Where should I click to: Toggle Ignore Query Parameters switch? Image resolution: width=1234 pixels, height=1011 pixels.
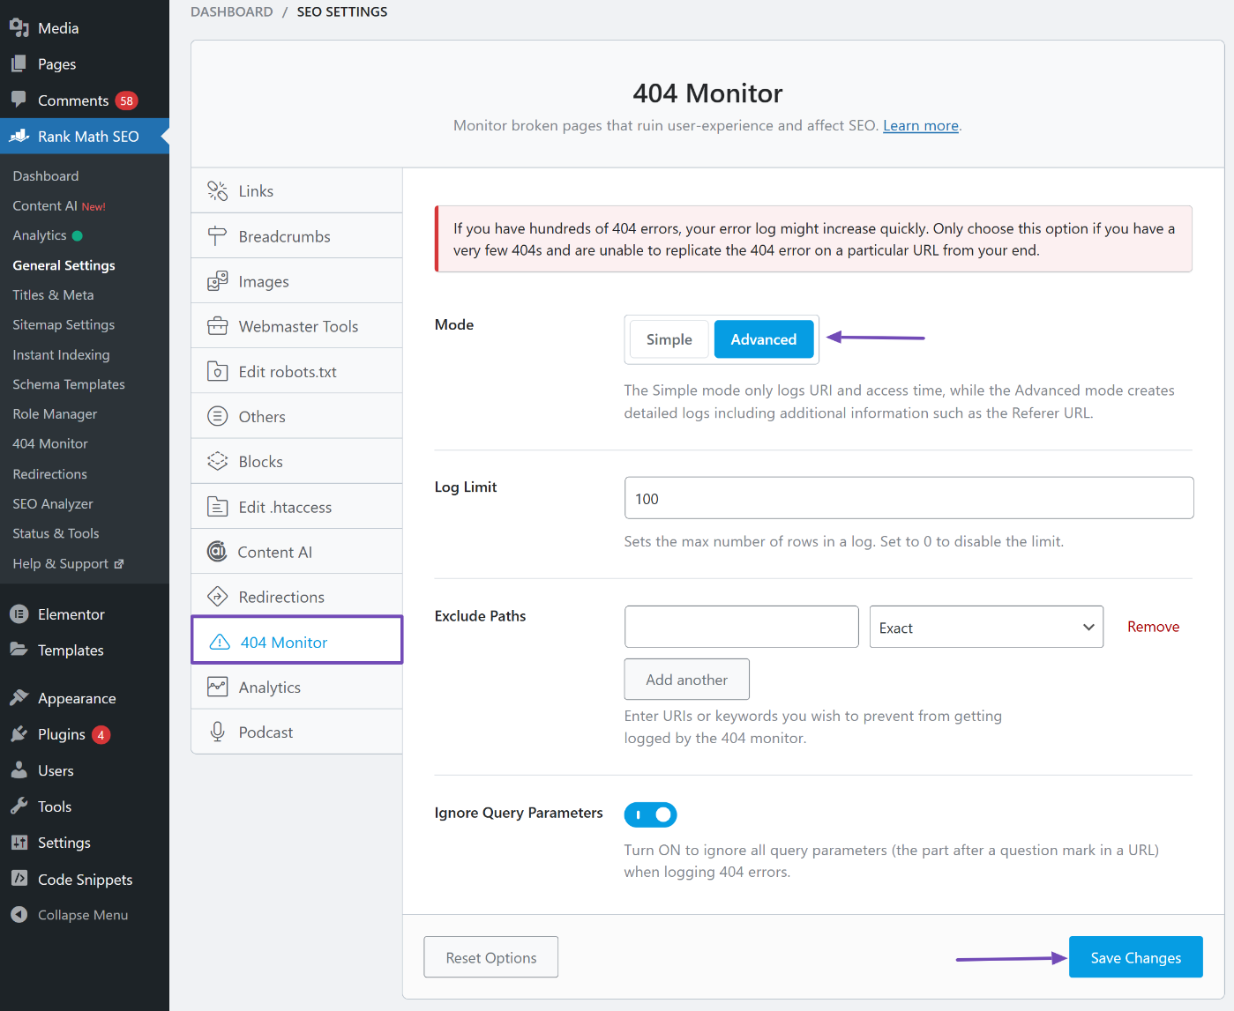click(650, 814)
